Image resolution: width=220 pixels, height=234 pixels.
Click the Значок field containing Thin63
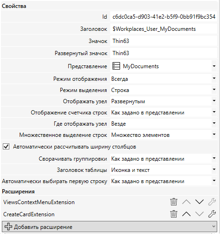163,41
